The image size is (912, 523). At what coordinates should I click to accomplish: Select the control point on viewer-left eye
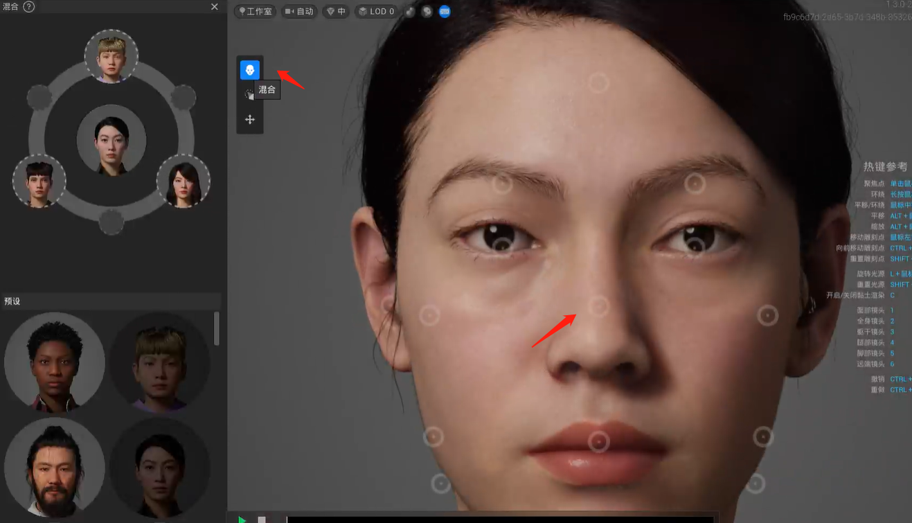pos(503,245)
